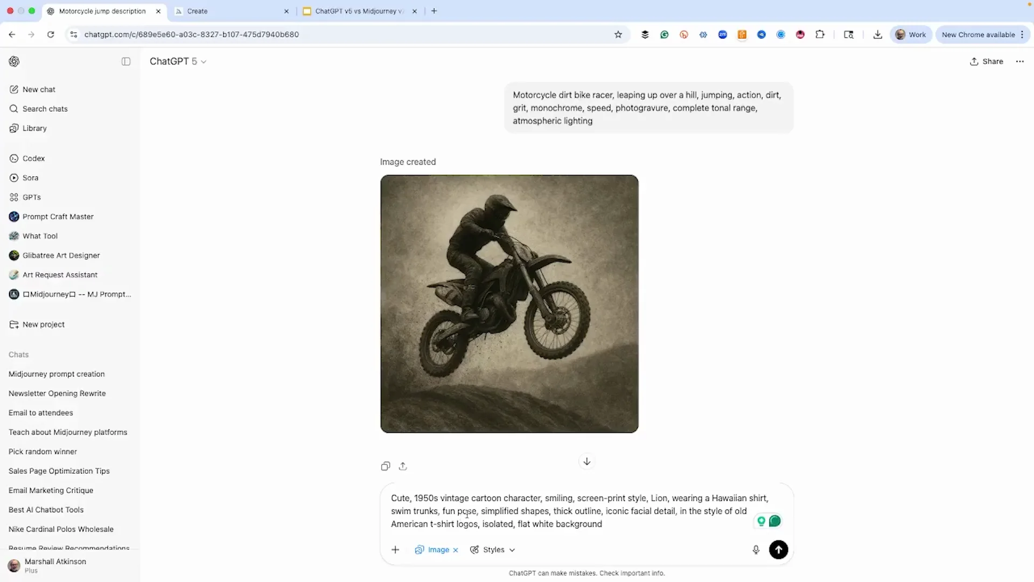This screenshot has width=1034, height=582.
Task: Click the Share button
Action: click(986, 61)
